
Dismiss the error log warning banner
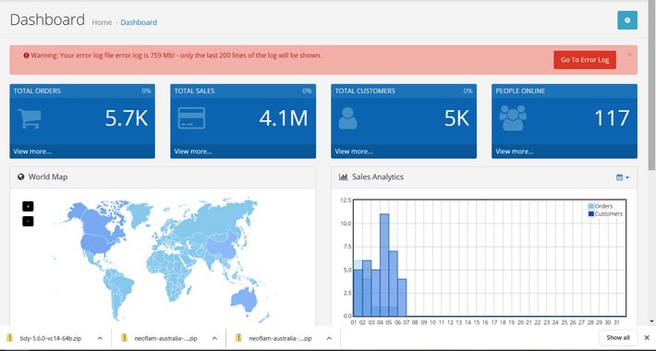pos(629,54)
